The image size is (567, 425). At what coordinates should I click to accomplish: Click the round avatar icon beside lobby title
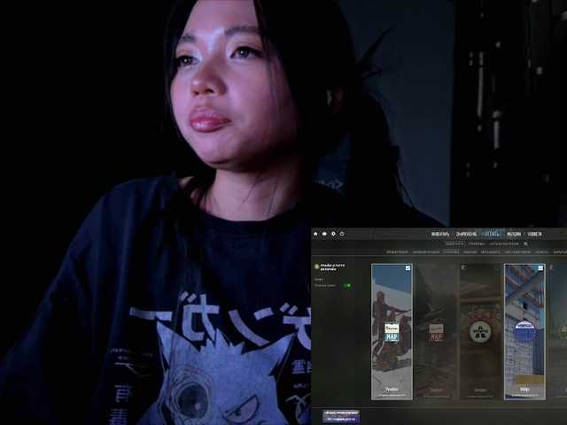(x=317, y=267)
